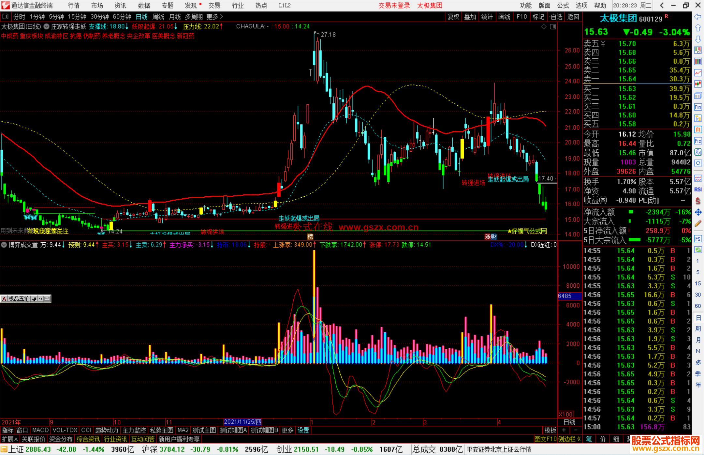Click the up arrow icon in right sidebar
Screen dimensions: 704x455
pos(698,28)
